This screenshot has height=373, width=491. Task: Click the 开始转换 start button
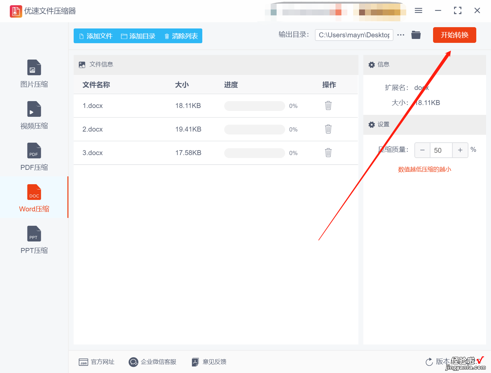(x=454, y=35)
